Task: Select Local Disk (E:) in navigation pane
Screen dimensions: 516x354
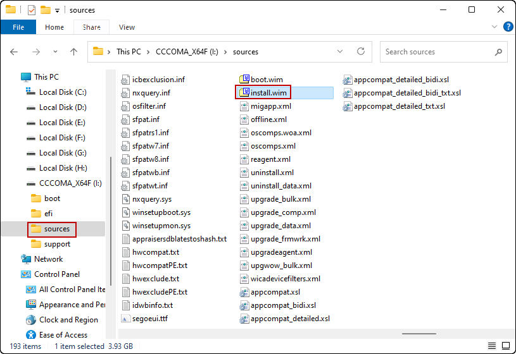Action: [x=62, y=123]
